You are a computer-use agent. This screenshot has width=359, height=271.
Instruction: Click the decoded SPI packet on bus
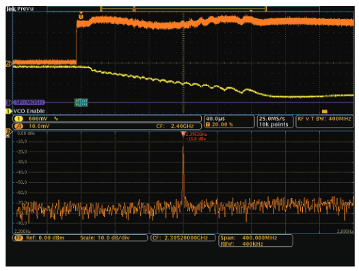[81, 102]
